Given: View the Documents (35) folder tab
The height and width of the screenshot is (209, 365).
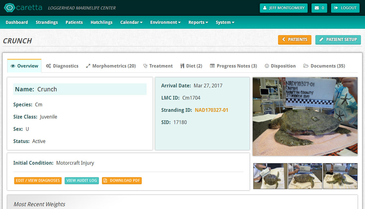Looking at the screenshot, I should (324, 66).
